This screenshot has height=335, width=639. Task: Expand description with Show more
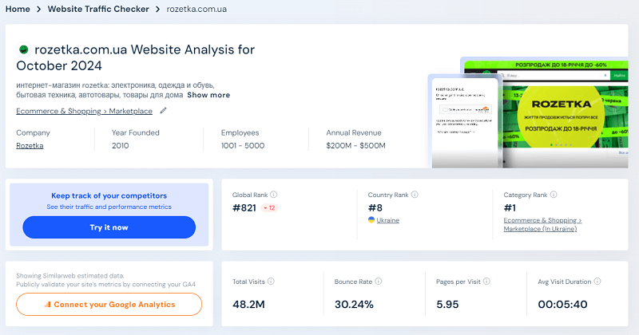pos(208,95)
